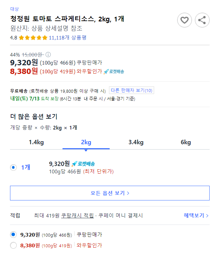
Task: Open the 11,118개 상품평 reviews link
Action: [68, 38]
